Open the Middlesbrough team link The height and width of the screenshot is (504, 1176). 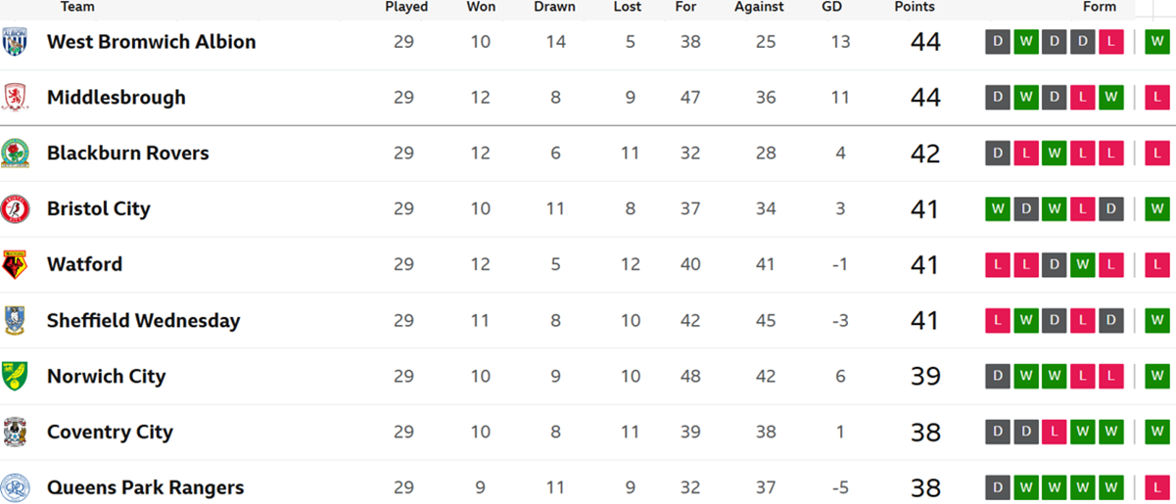117,98
